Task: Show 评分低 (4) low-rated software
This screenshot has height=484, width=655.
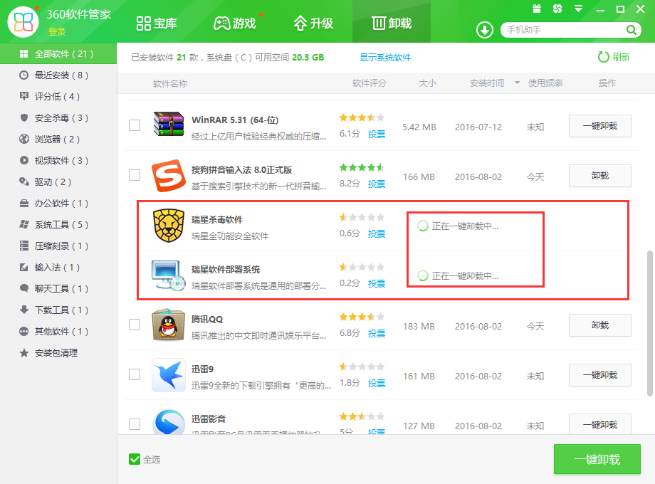Action: (x=58, y=97)
